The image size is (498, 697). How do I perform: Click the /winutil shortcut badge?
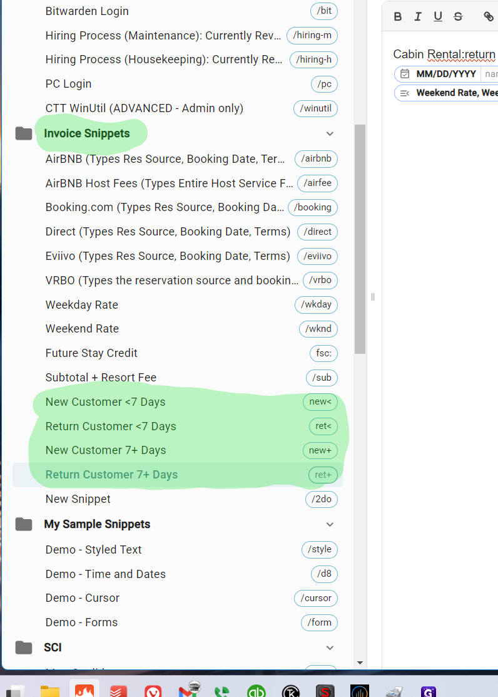click(x=315, y=108)
